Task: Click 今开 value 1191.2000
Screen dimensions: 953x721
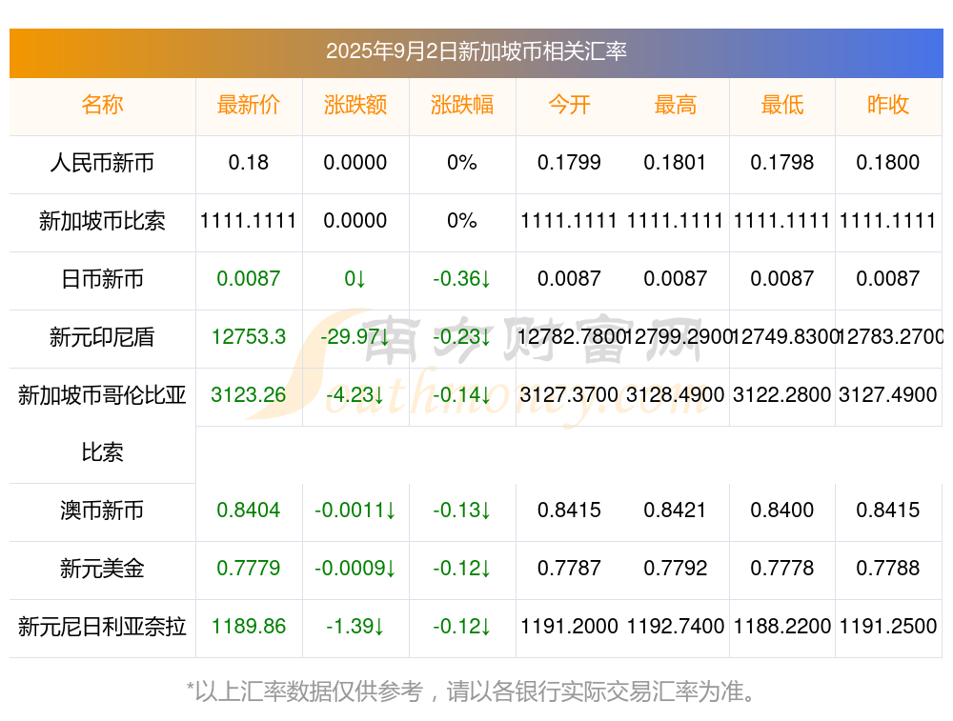Action: point(569,627)
